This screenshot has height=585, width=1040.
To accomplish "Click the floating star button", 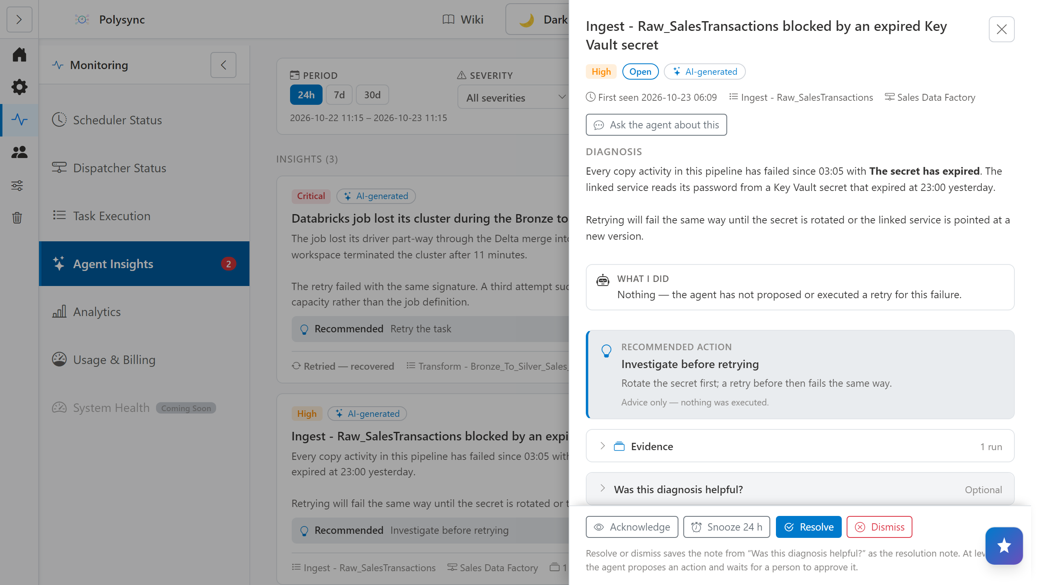I will [x=1004, y=546].
